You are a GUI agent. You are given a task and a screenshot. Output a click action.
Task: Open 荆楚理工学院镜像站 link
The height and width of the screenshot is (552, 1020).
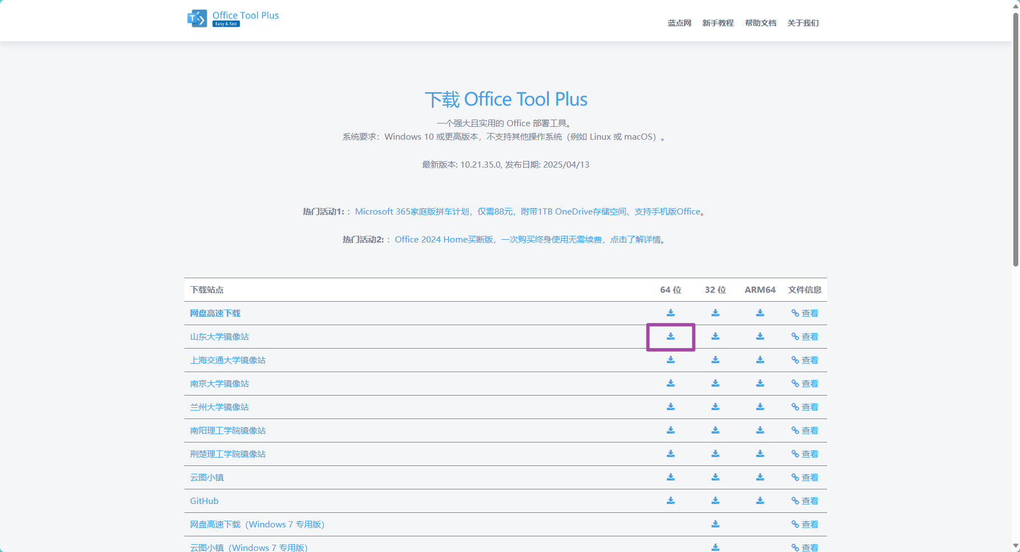coord(228,454)
